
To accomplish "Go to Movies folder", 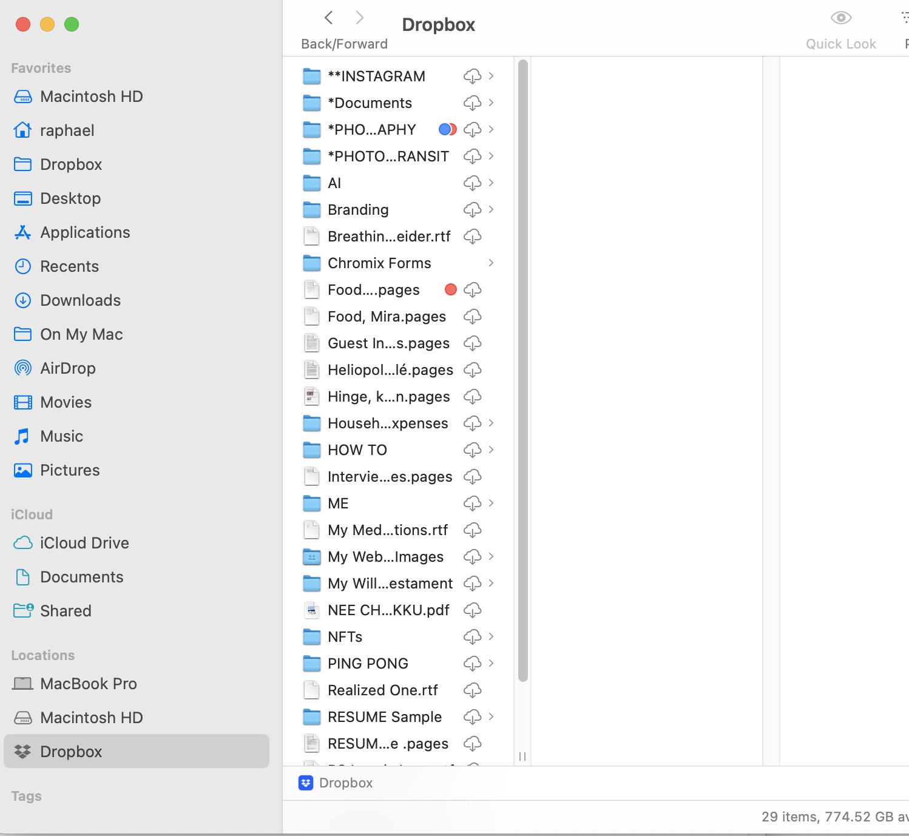I will pos(137,402).
